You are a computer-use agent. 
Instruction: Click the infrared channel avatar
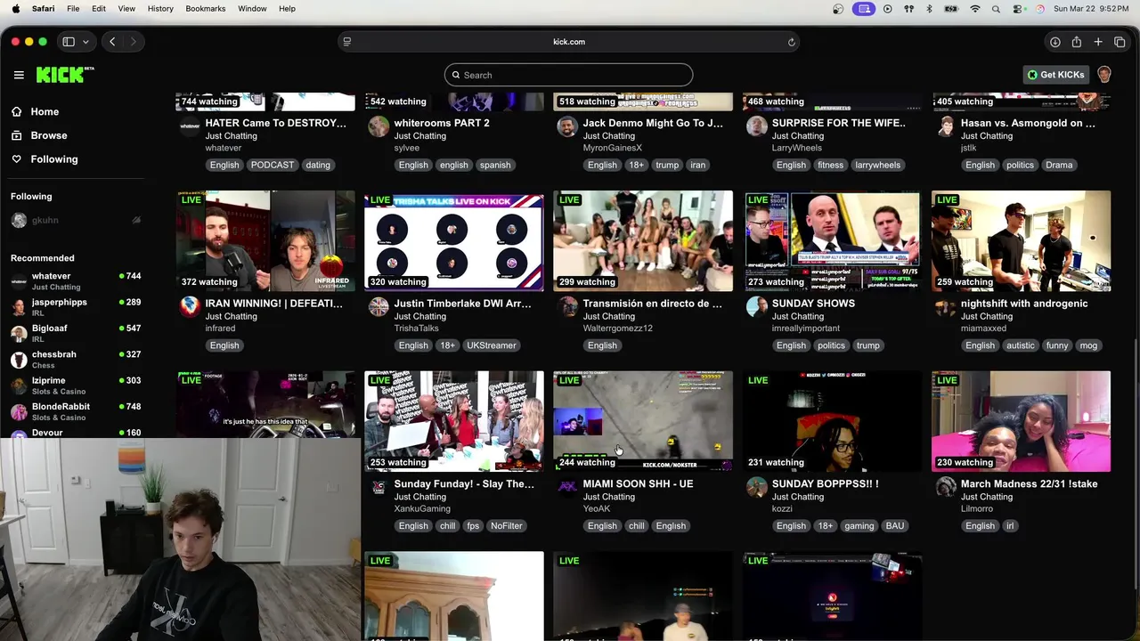pos(190,307)
